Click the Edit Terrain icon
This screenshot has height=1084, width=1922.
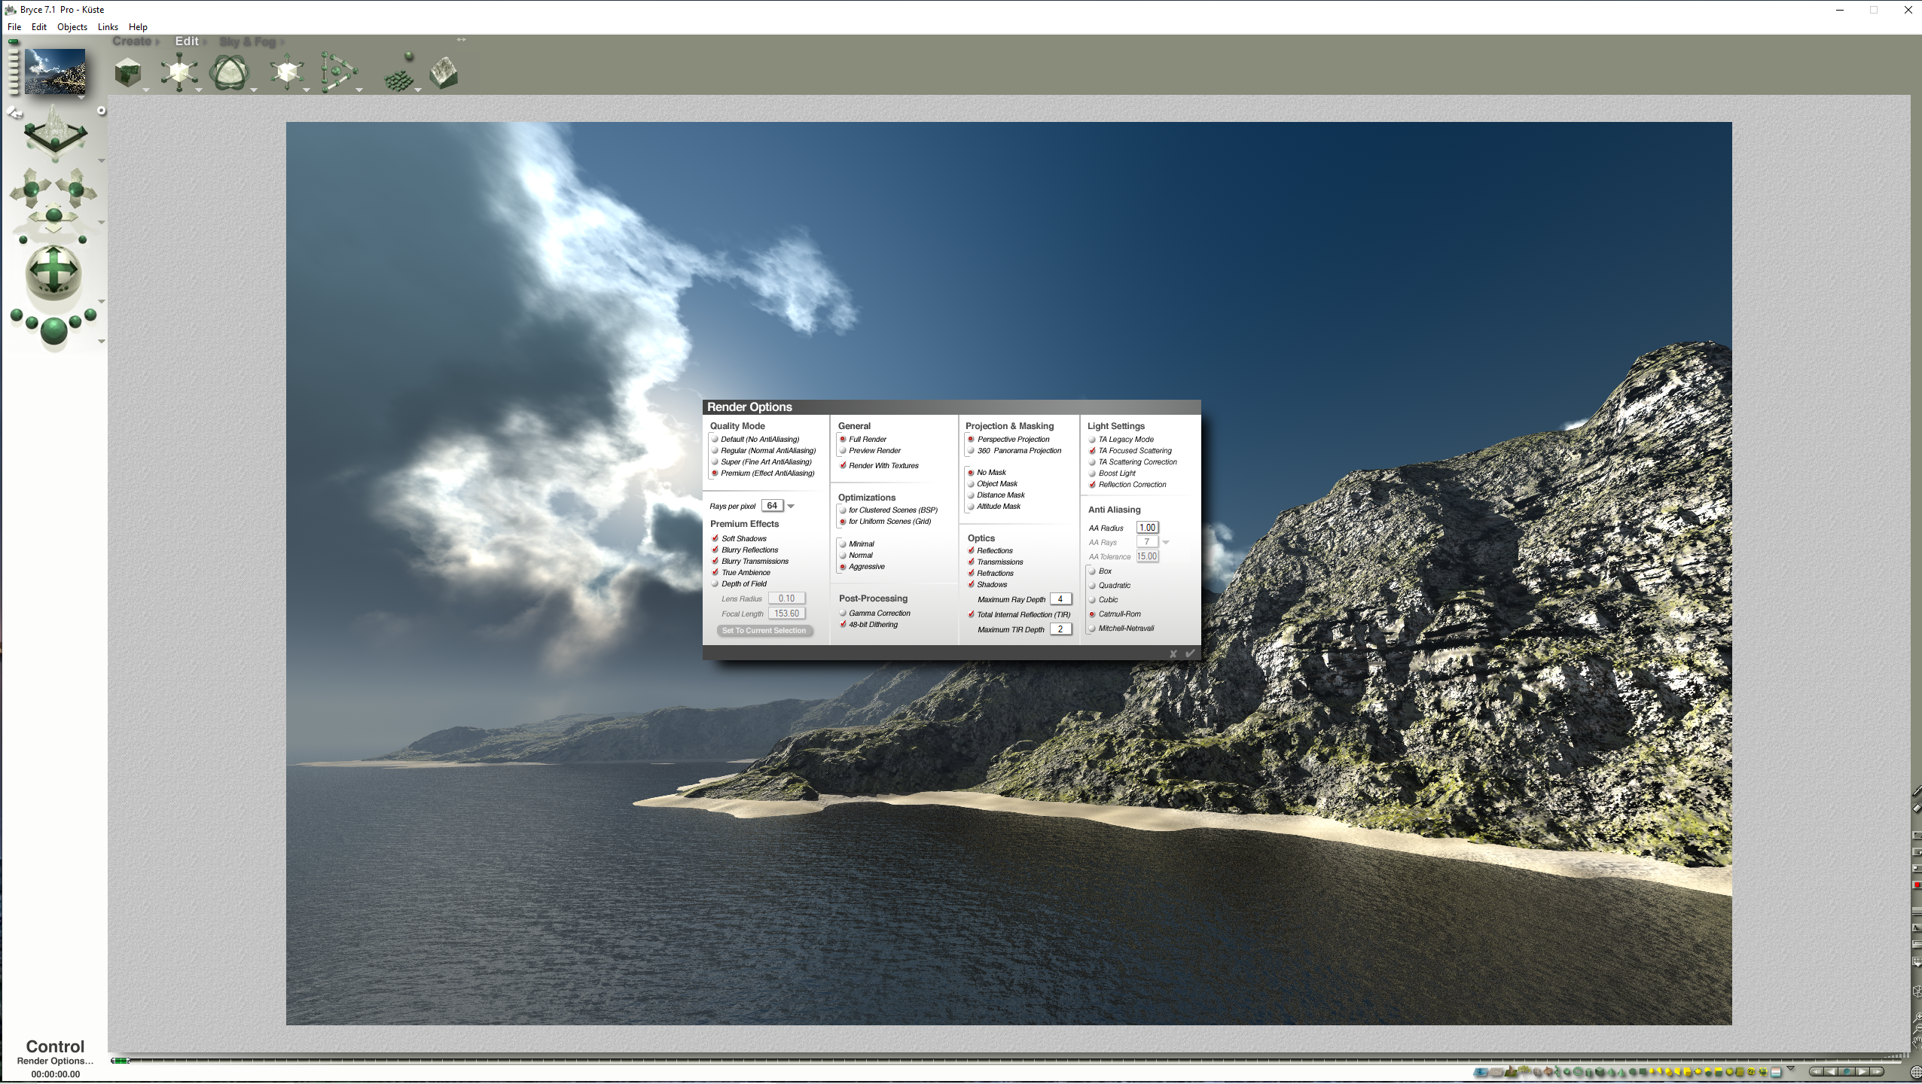coord(444,73)
